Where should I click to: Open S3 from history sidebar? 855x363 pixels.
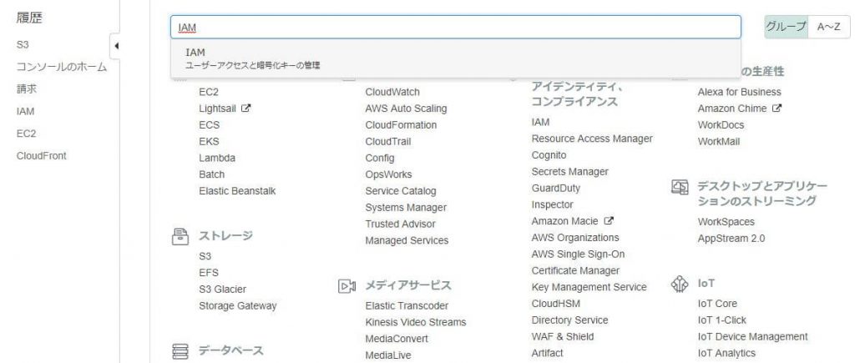(x=23, y=45)
